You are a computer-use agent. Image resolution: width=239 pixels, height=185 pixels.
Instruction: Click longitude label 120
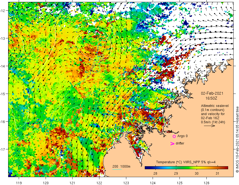pos(46,183)
